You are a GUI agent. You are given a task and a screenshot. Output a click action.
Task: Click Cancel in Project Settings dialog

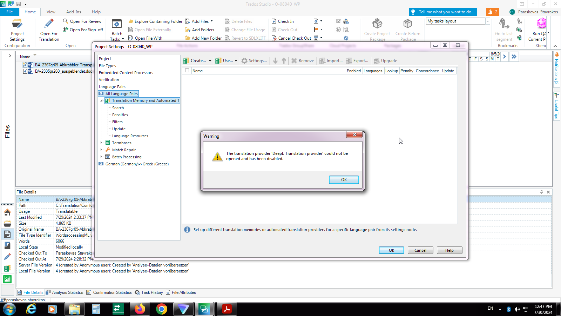pos(420,250)
